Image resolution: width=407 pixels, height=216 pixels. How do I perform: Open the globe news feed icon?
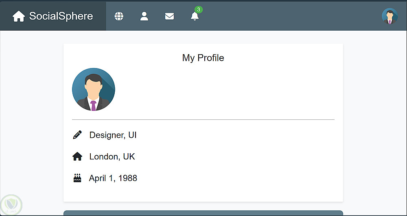coord(119,16)
